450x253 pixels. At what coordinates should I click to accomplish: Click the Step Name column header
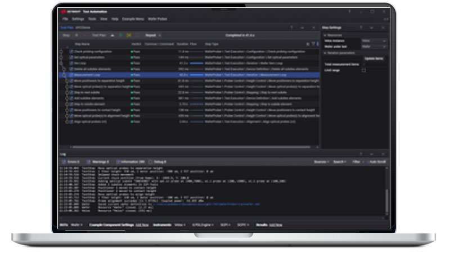(x=82, y=44)
